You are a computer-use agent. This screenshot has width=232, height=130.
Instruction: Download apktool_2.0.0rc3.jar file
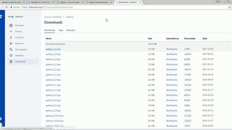pos(55,121)
